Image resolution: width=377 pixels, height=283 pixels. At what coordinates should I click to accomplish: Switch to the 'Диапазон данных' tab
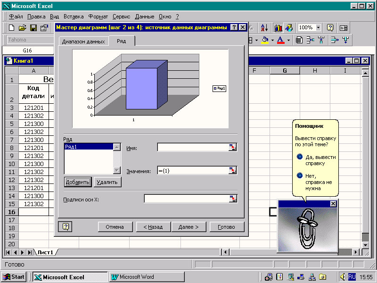83,42
